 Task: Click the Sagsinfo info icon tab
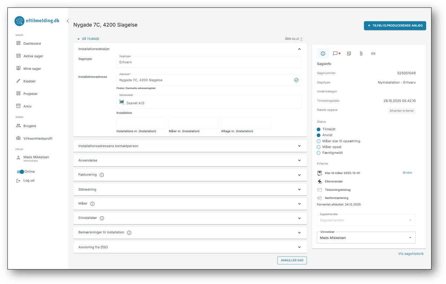pos(323,54)
